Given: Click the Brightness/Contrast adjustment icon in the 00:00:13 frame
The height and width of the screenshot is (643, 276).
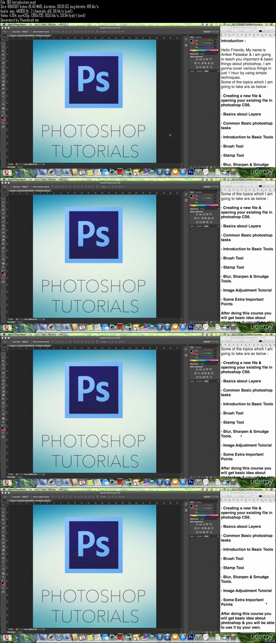Looking at the screenshot, I should click(197, 59).
